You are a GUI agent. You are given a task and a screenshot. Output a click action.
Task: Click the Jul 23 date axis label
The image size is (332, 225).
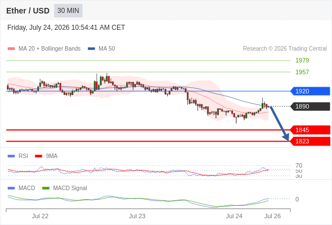point(137,216)
